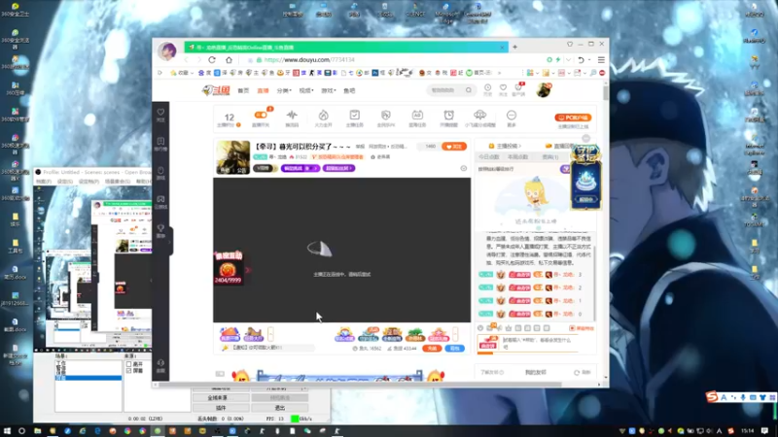Image resolution: width=778 pixels, height=437 pixels.
Task: Click the 插件 button in OBS
Action: [x=221, y=408]
